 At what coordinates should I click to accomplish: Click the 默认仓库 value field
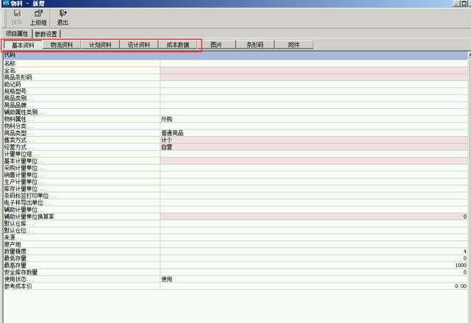pos(314,224)
